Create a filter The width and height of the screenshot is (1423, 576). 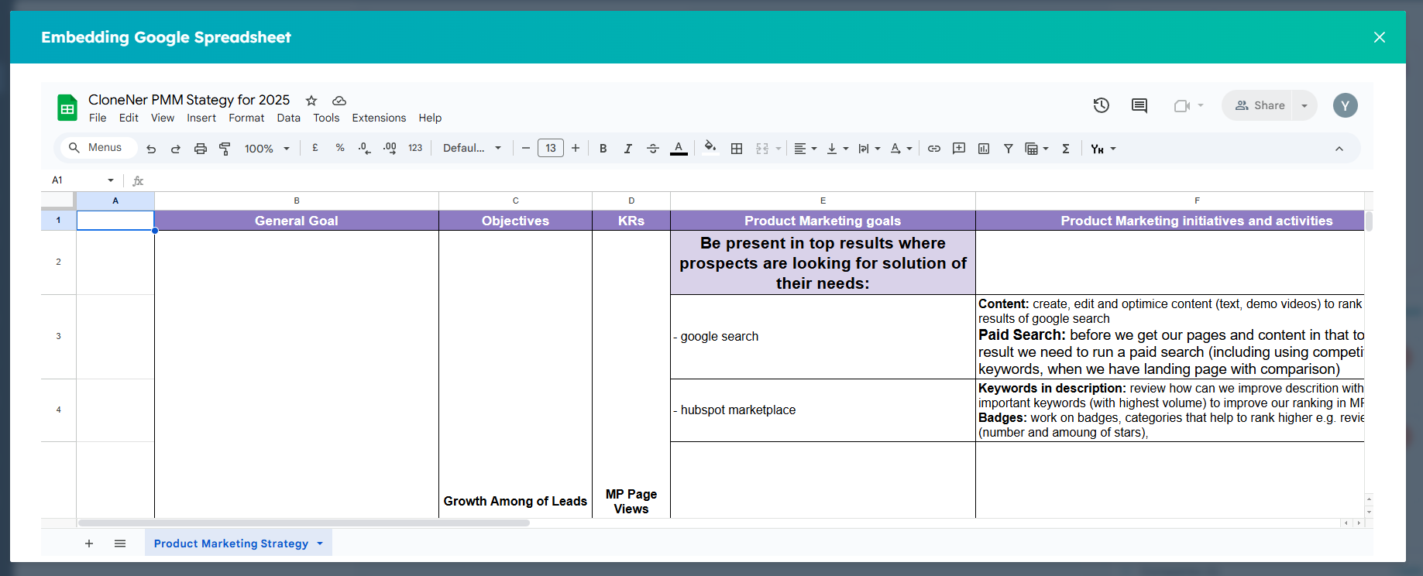(x=1009, y=149)
